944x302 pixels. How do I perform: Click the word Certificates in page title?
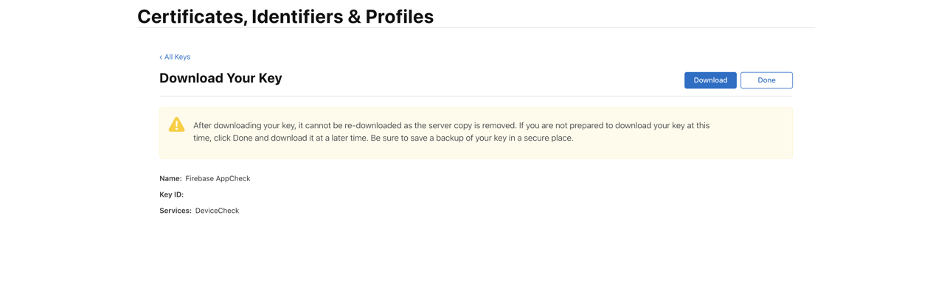click(x=192, y=16)
